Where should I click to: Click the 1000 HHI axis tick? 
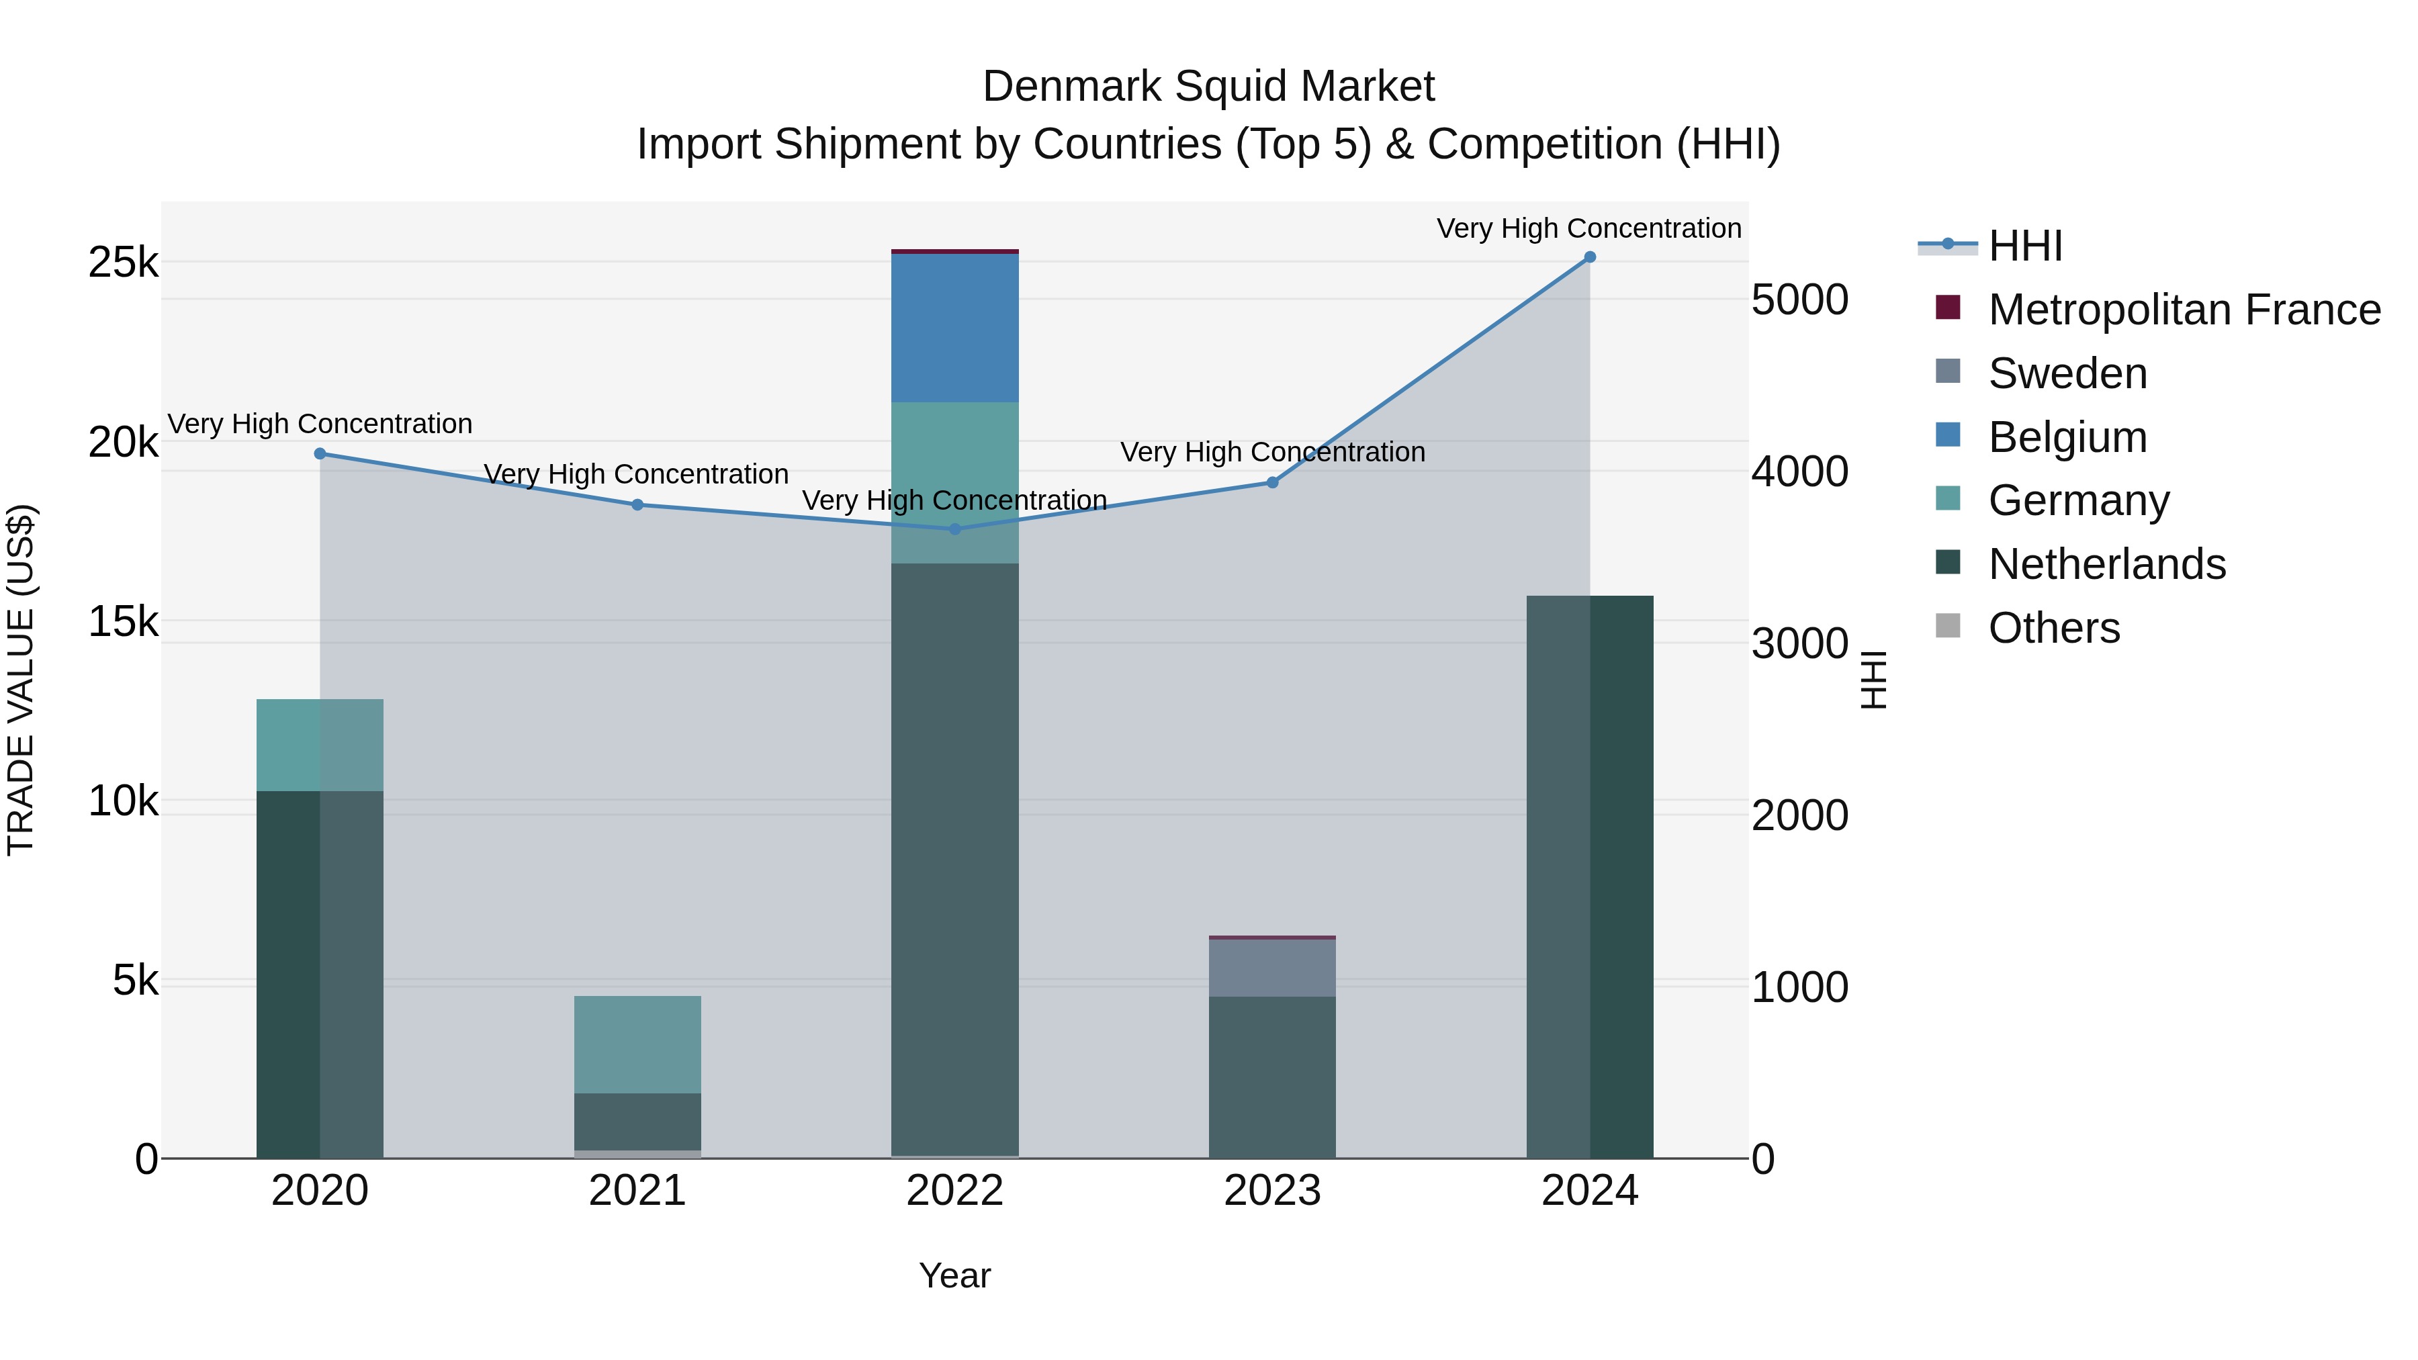click(x=1800, y=987)
